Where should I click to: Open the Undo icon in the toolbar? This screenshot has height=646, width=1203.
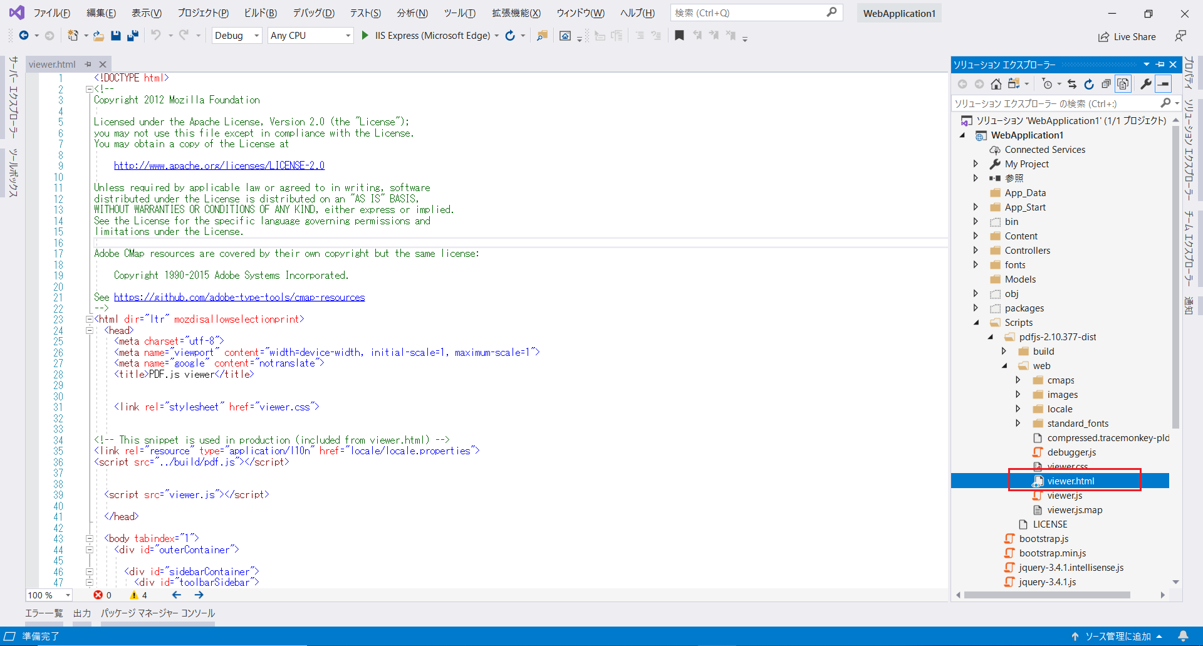(157, 36)
